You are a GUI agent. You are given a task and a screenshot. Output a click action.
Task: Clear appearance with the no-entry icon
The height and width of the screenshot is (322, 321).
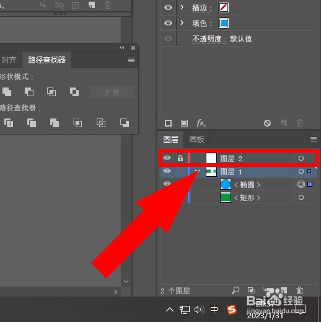[267, 123]
